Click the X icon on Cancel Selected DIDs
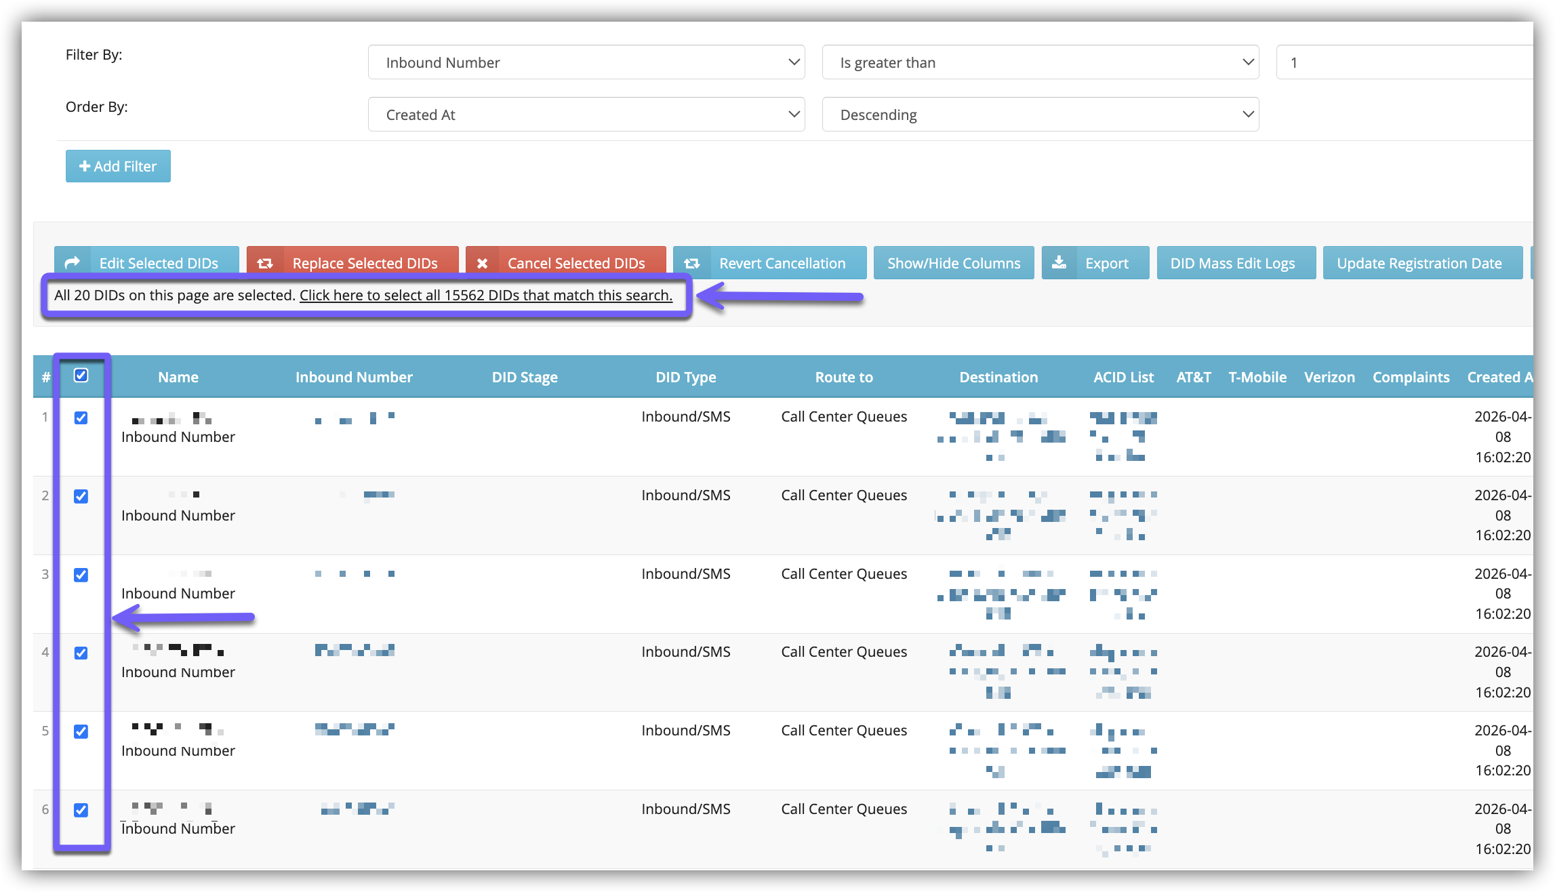Viewport: 1555px width, 892px height. [x=482, y=263]
